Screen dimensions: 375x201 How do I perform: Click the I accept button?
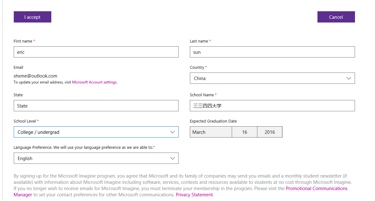click(32, 17)
